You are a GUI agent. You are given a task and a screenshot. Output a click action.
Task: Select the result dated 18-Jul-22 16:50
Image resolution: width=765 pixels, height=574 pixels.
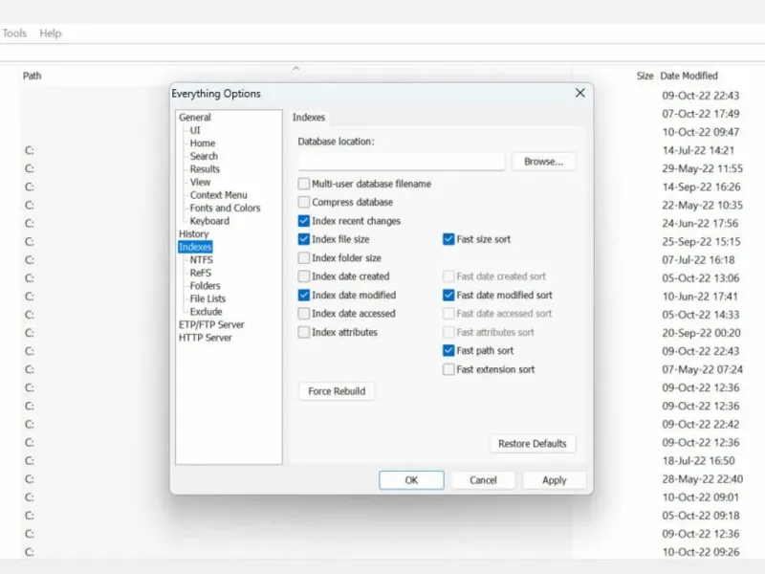698,461
